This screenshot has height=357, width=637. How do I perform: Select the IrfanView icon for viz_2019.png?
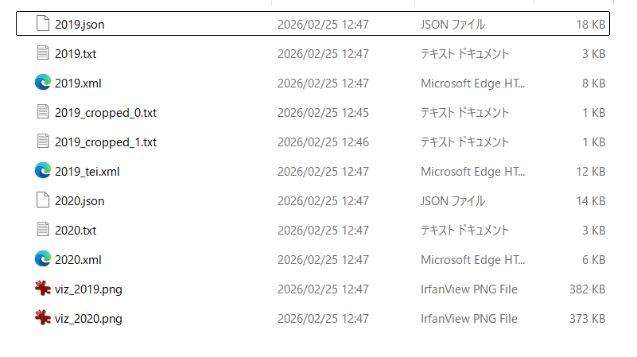[x=43, y=289]
